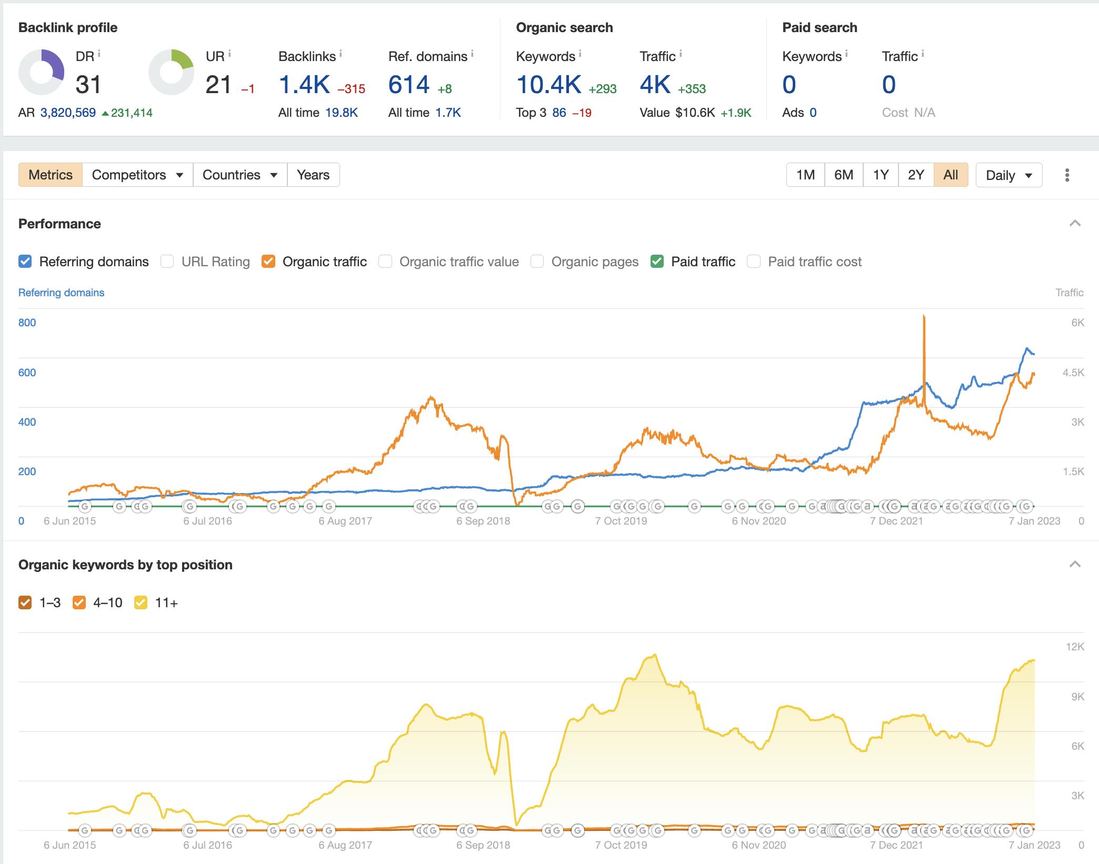The height and width of the screenshot is (864, 1099).
Task: Open the 1.4K backlinks link
Action: [x=304, y=85]
